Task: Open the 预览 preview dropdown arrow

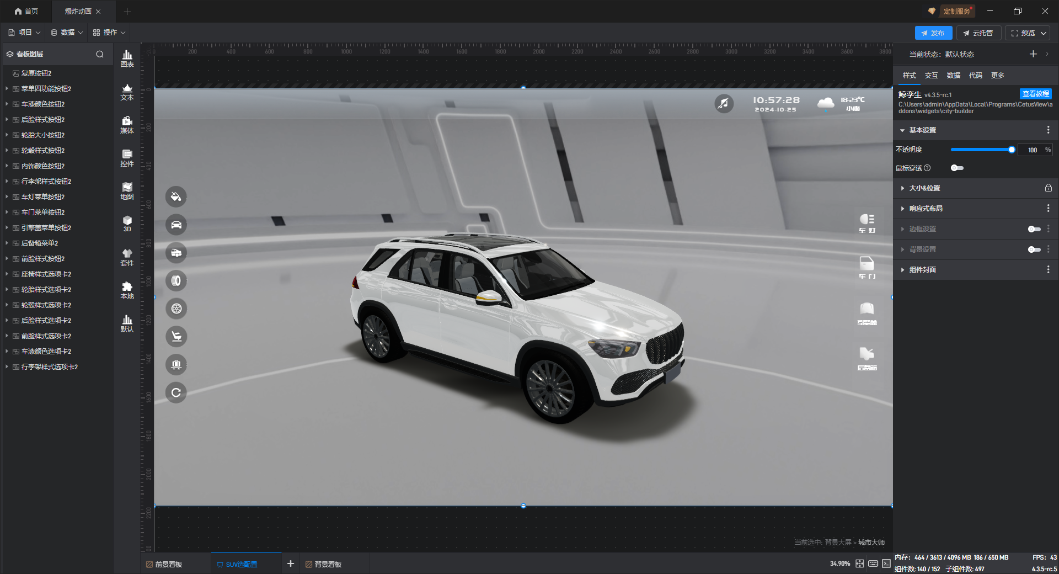Action: coord(1044,33)
